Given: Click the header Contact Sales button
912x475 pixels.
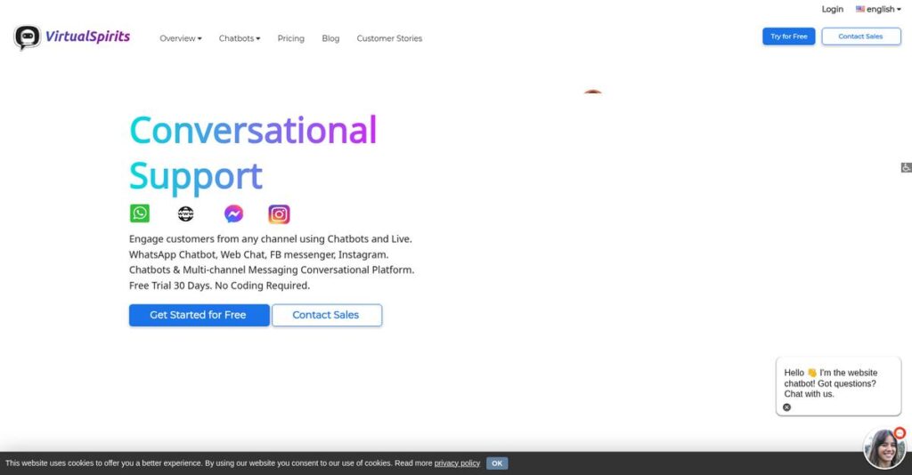Looking at the screenshot, I should point(861,36).
